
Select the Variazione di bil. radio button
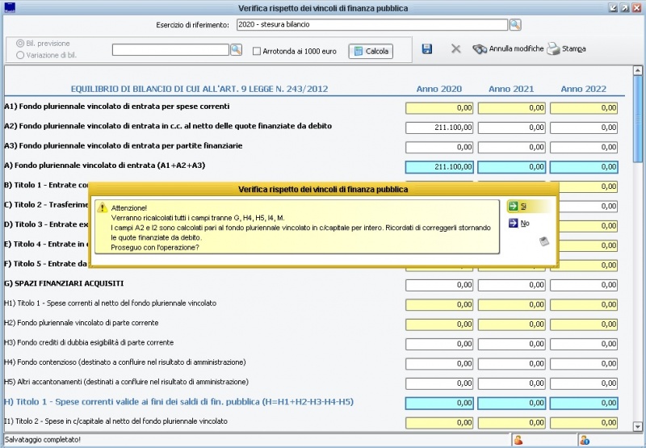tap(20, 55)
